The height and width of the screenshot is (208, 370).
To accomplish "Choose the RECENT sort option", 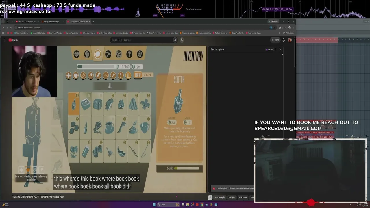I will pyautogui.click(x=147, y=75).
